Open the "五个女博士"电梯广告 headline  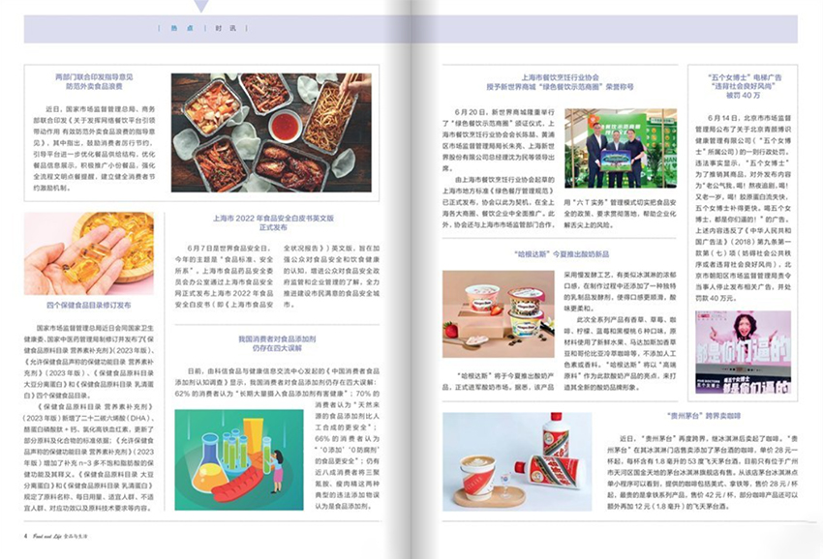pos(744,86)
